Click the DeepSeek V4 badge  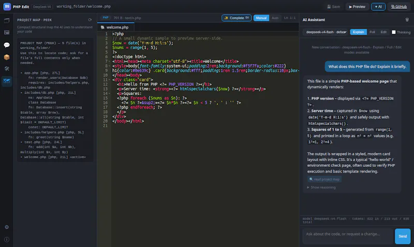(x=42, y=7)
